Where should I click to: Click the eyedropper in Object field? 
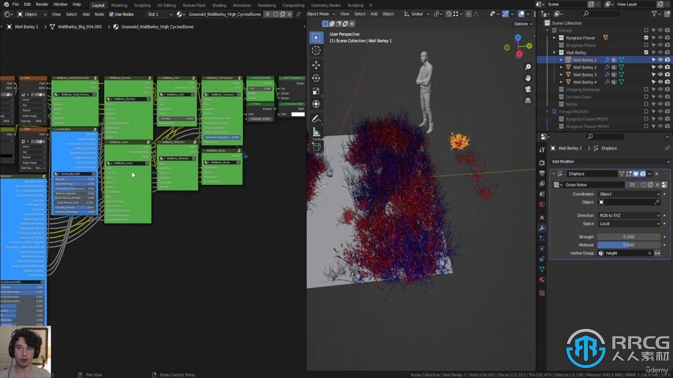pos(657,202)
